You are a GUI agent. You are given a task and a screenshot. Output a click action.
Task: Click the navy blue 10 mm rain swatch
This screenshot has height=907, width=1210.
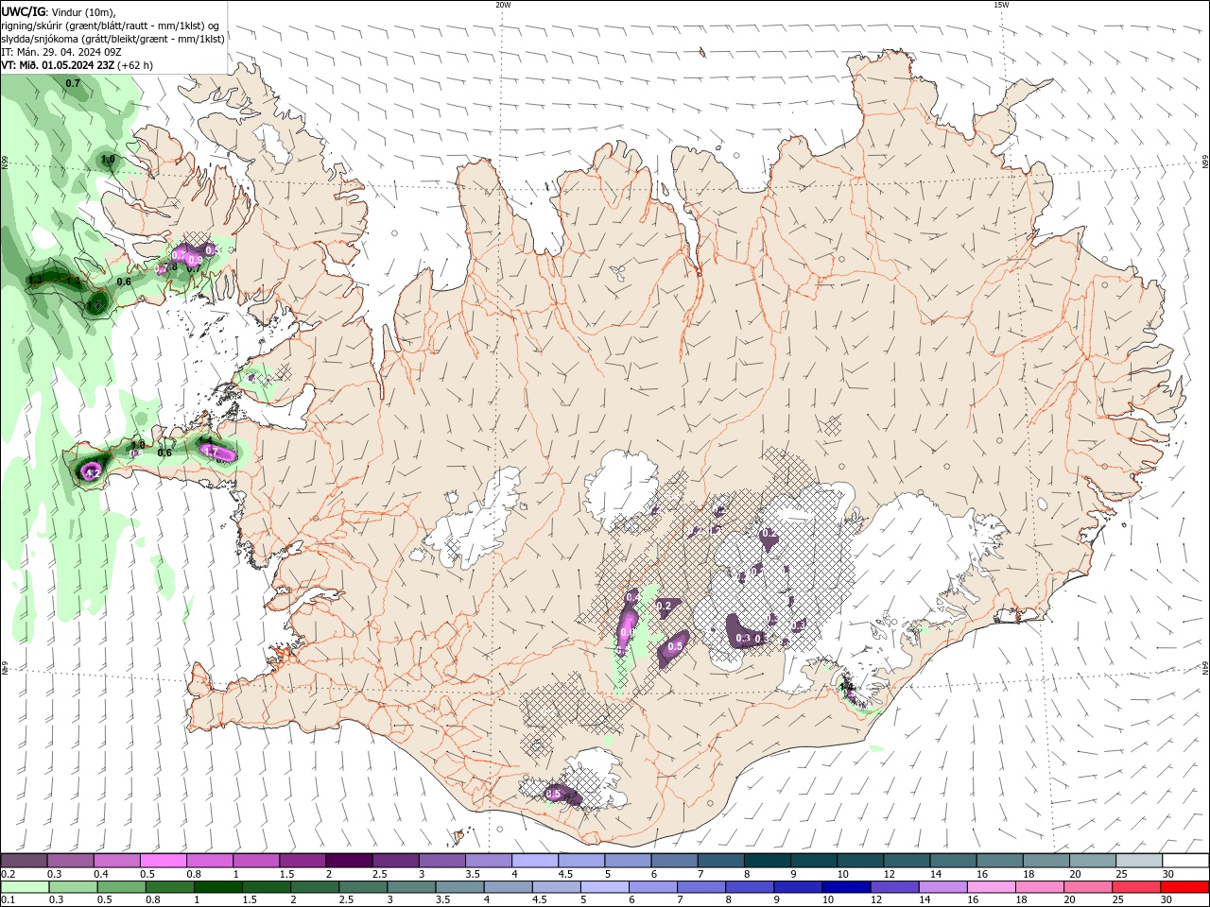pyautogui.click(x=847, y=887)
